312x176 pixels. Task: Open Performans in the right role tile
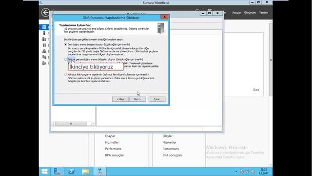(171, 149)
